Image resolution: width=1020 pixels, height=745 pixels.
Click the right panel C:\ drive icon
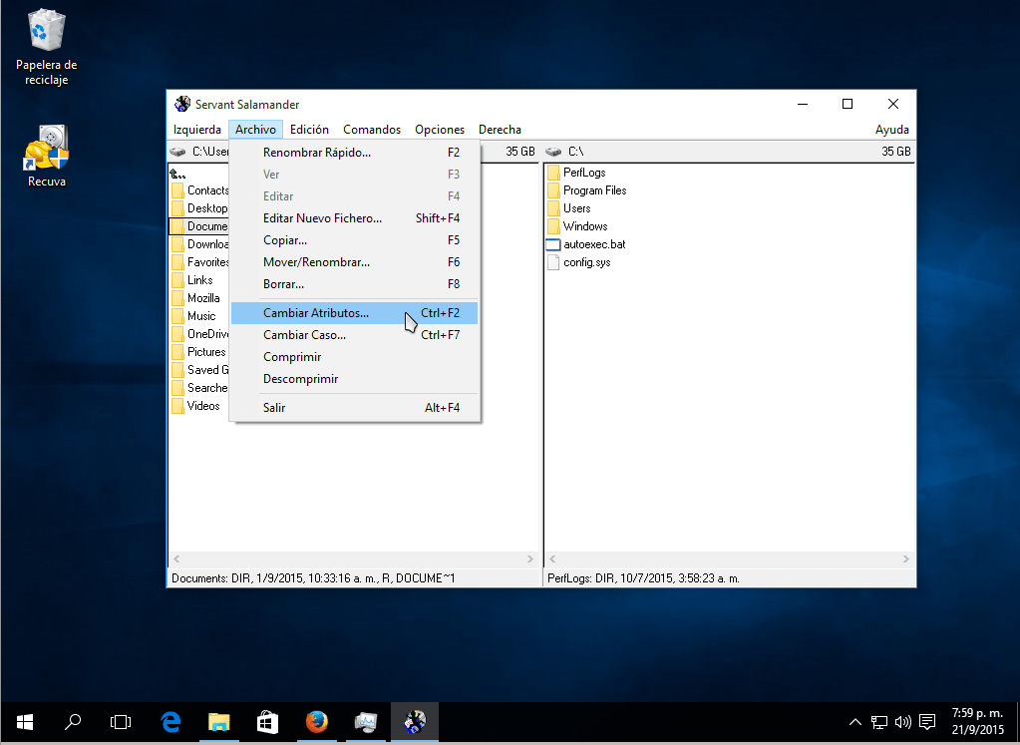553,152
